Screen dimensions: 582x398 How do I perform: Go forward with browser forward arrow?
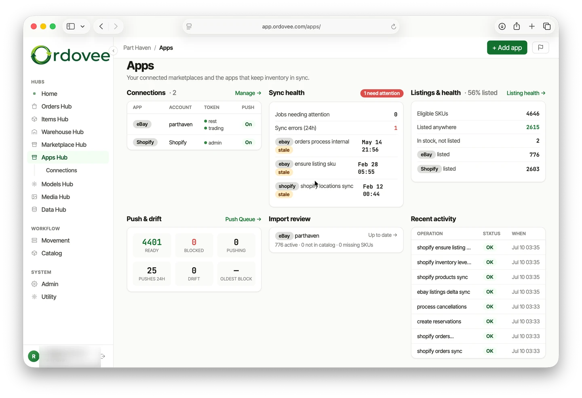coord(116,26)
